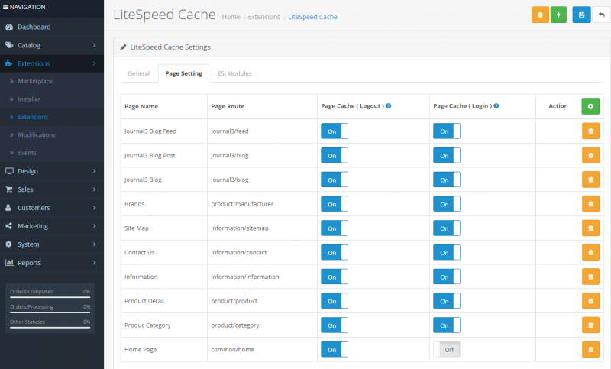This screenshot has height=369, width=611.
Task: Click the green plus add-page button
Action: (x=590, y=106)
